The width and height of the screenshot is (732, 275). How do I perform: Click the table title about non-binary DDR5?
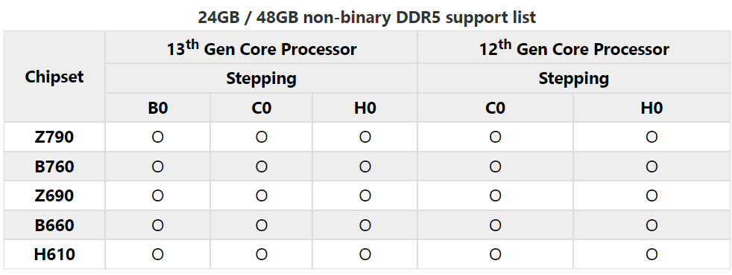pos(367,17)
